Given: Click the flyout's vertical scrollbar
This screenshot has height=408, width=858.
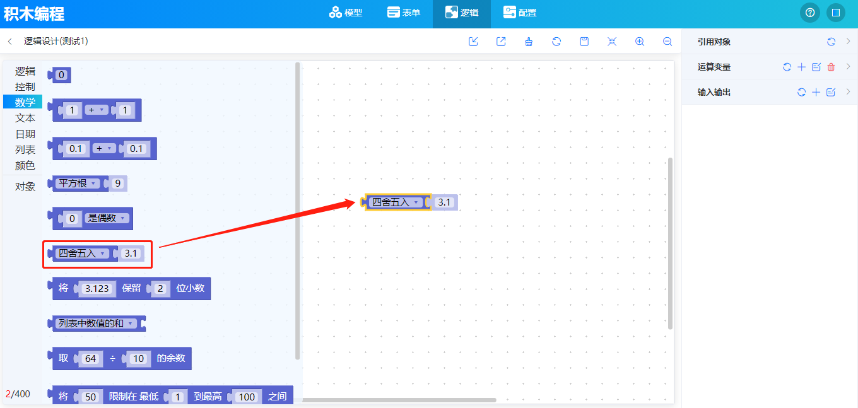Looking at the screenshot, I should (x=297, y=211).
